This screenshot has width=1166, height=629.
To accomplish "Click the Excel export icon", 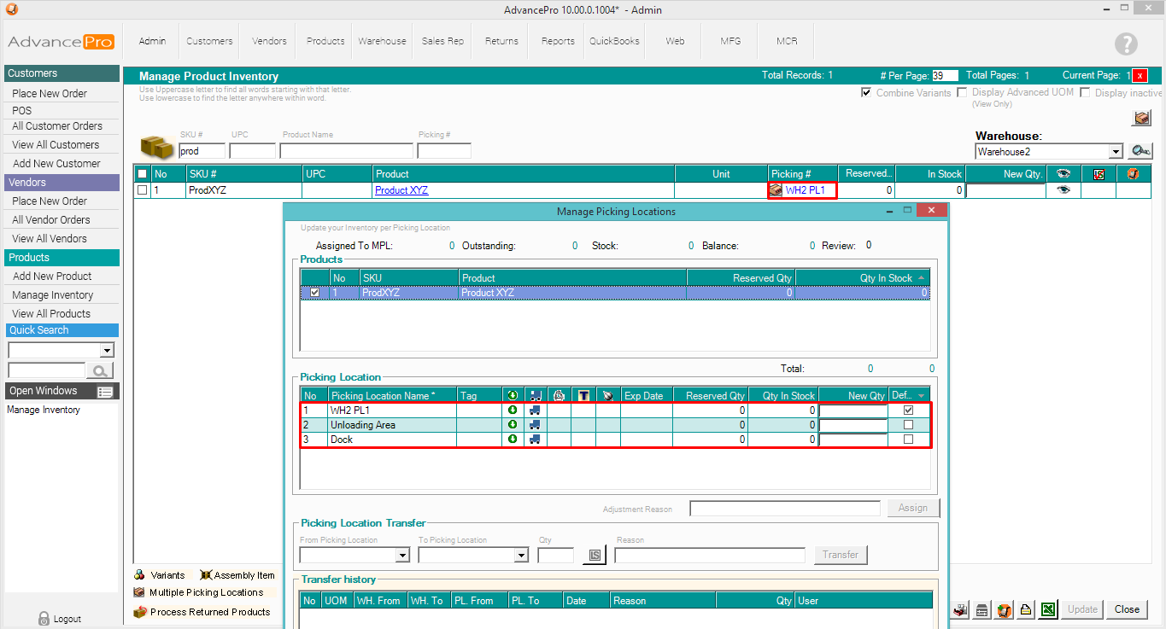I will pos(1049,609).
